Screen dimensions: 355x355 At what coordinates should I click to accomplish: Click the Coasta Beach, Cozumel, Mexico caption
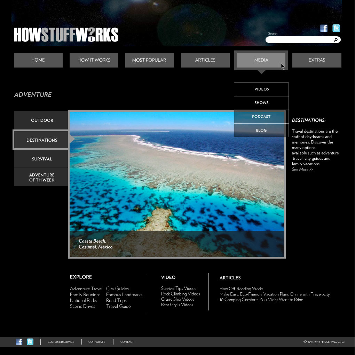[x=95, y=244]
